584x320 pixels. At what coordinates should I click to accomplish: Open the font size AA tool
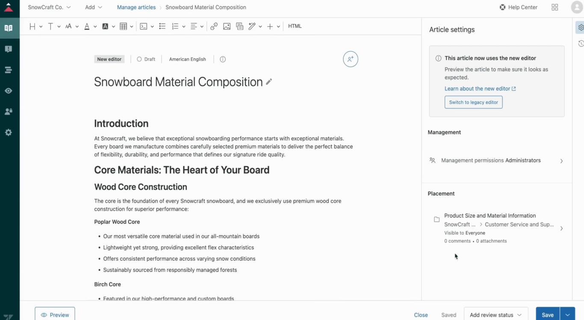click(68, 26)
